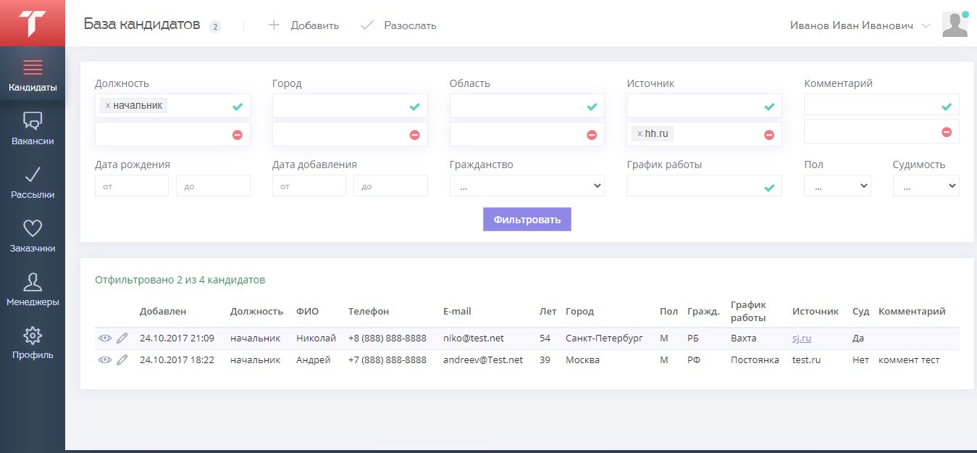Expand the Гражданство dropdown
Image resolution: width=977 pixels, height=453 pixels.
527,186
